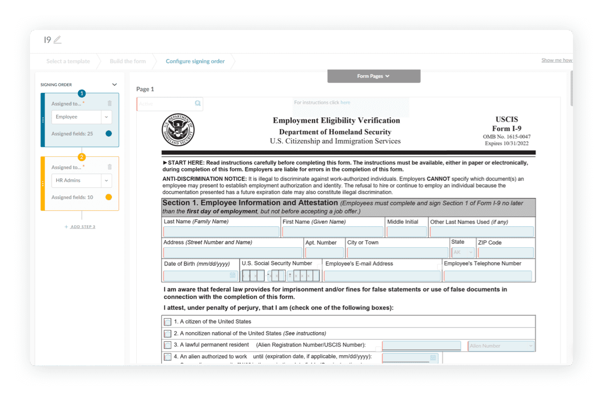
Task: Collapse the Signing Order panel chevron
Action: (x=115, y=85)
